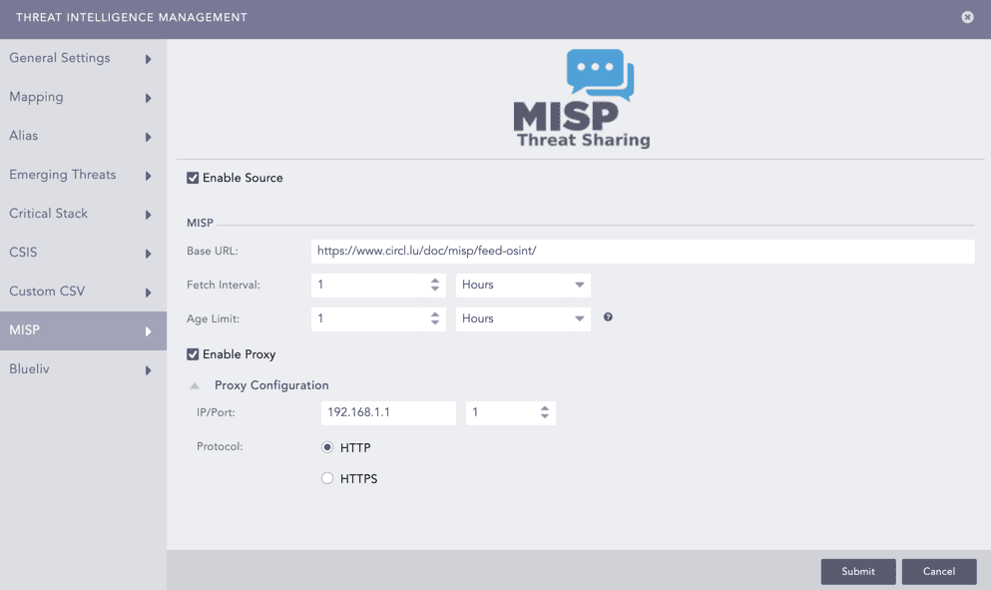The image size is (991, 590).
Task: Uncheck the Enable Source checkbox
Action: coord(193,178)
